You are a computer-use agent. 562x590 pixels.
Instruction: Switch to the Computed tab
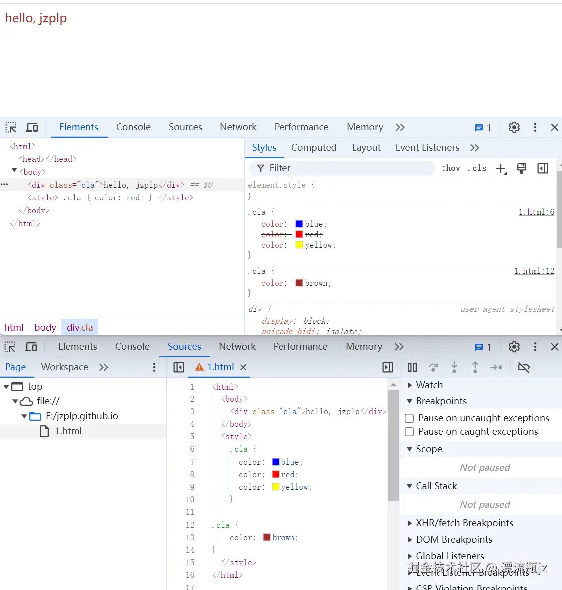pos(314,147)
